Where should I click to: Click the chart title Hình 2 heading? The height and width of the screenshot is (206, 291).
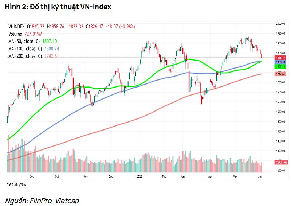tap(58, 7)
